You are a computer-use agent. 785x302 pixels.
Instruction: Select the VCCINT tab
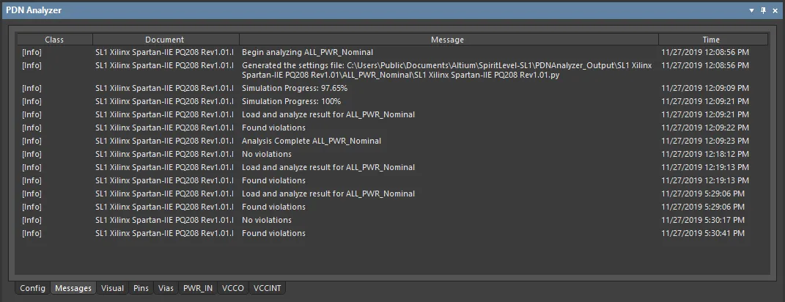click(x=268, y=288)
